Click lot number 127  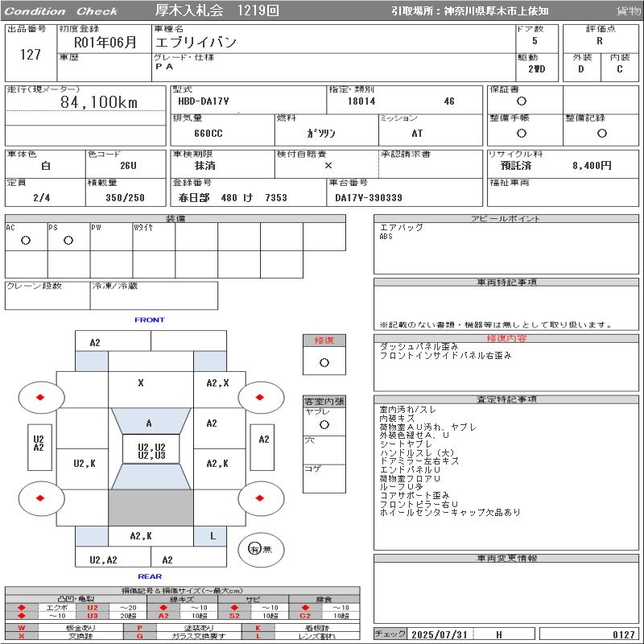pos(31,55)
